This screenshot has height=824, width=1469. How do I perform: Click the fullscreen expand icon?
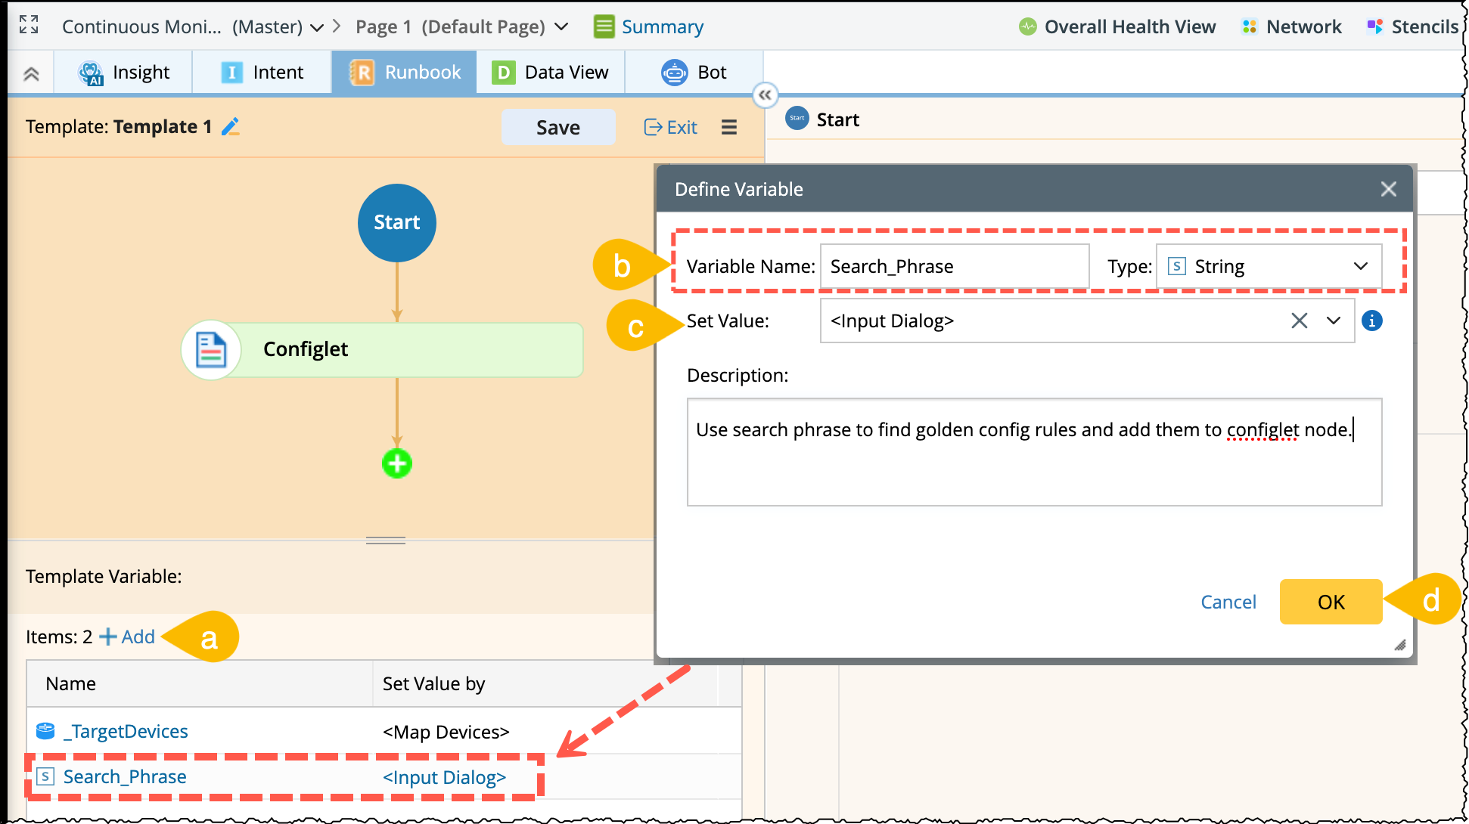coord(29,25)
